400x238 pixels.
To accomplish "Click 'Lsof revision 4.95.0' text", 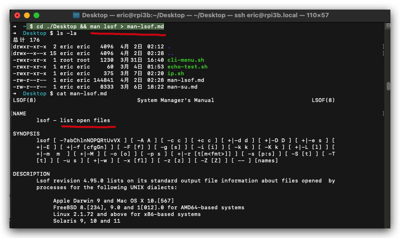I will click(70, 181).
